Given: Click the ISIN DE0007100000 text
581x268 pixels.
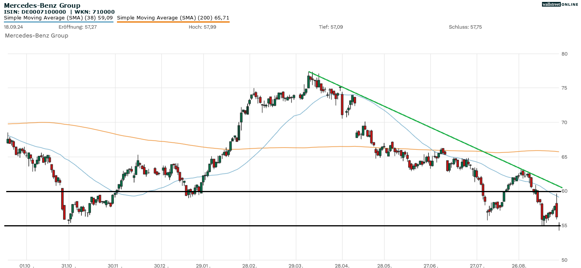Looking at the screenshot, I should 35,12.
